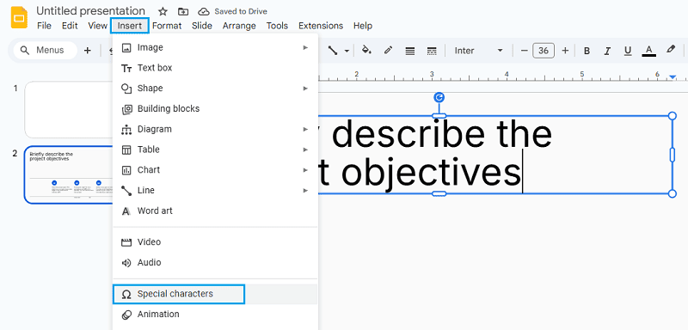Choose Word art from Insert menu
This screenshot has height=330, width=688.
pos(215,211)
